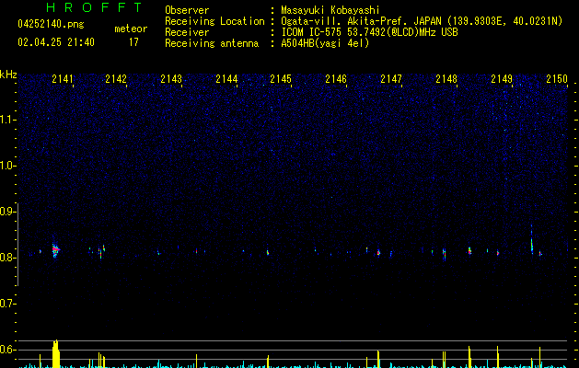
Task: Click the timestamp 02.04.25 21:40
Action: point(56,42)
